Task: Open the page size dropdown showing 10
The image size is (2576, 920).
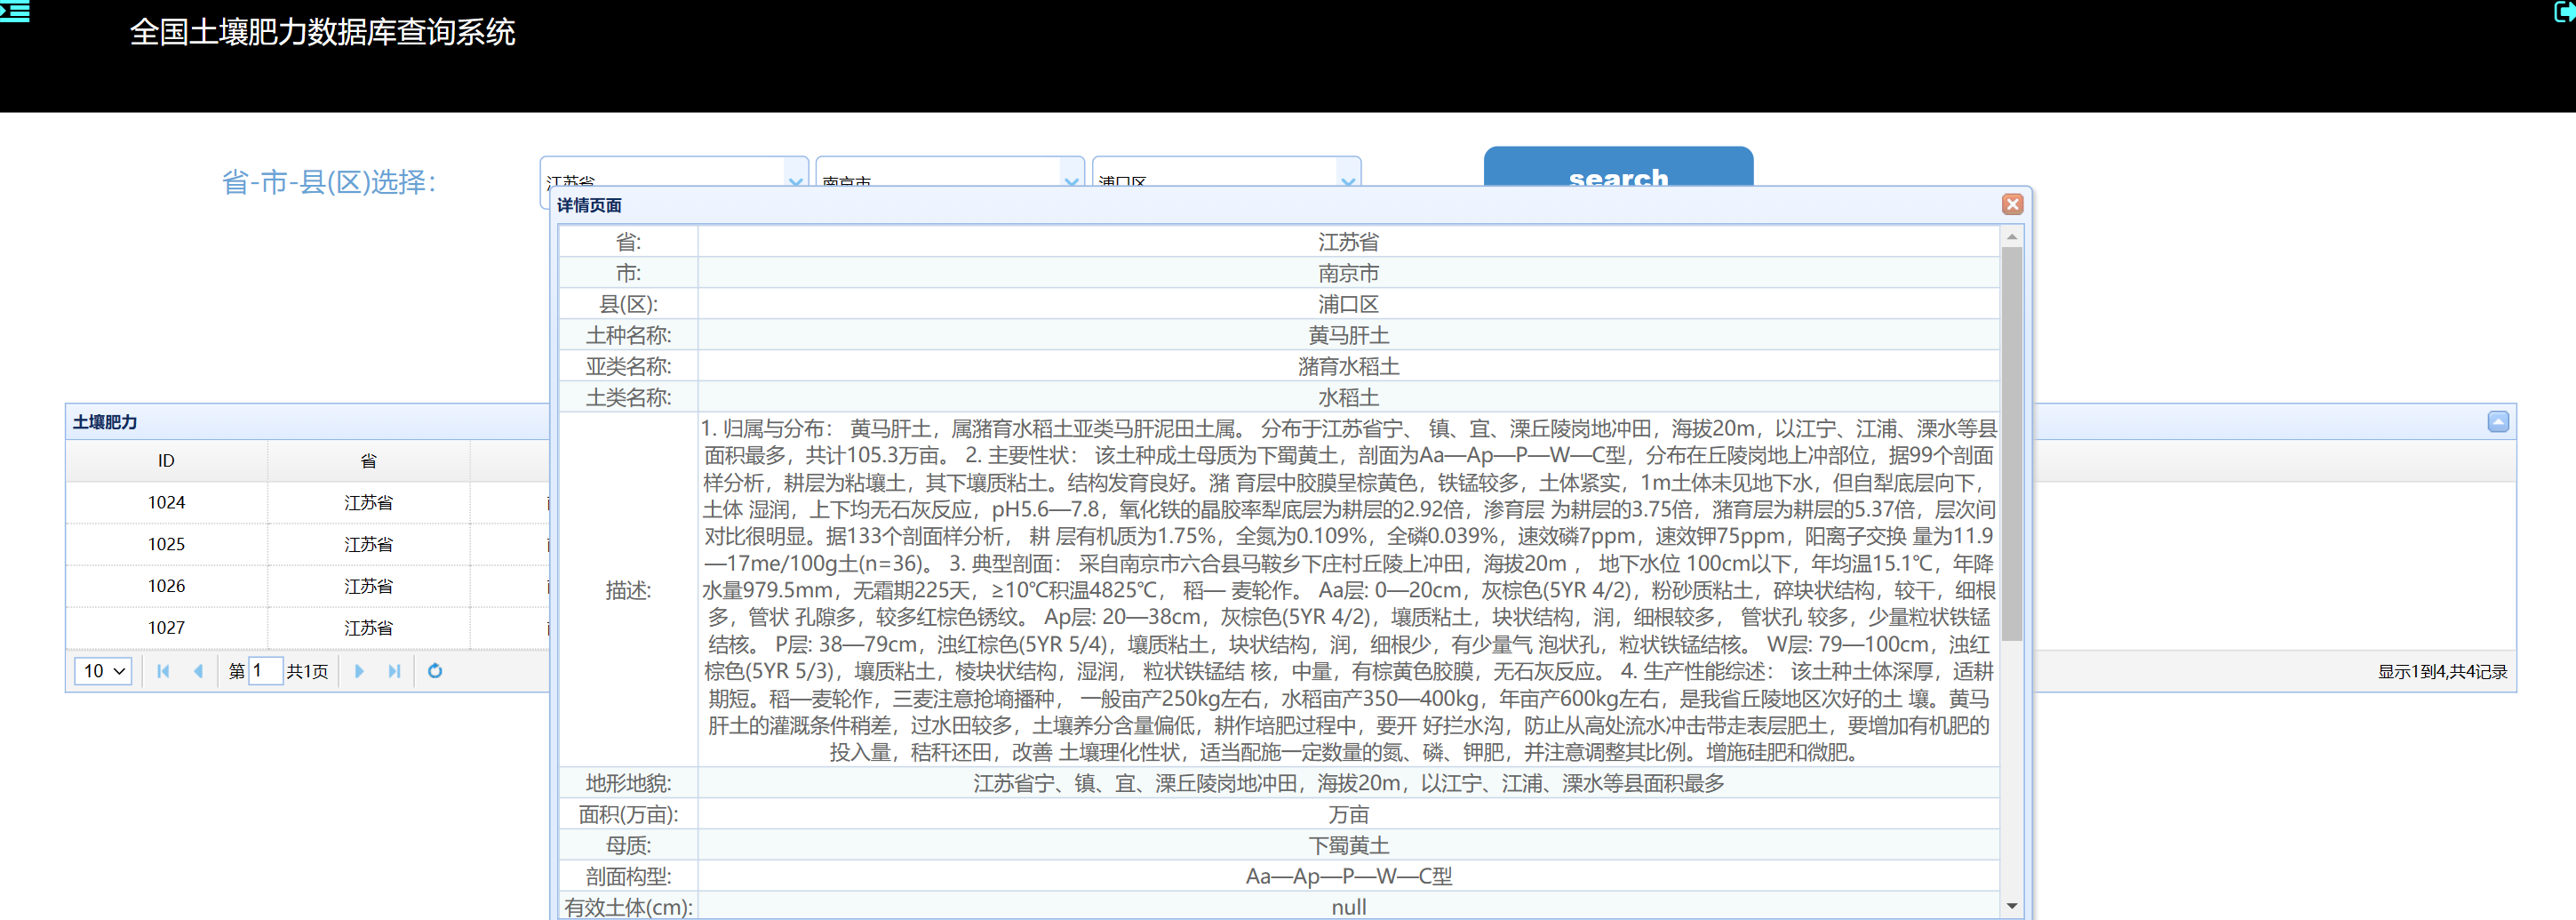Action: point(103,671)
